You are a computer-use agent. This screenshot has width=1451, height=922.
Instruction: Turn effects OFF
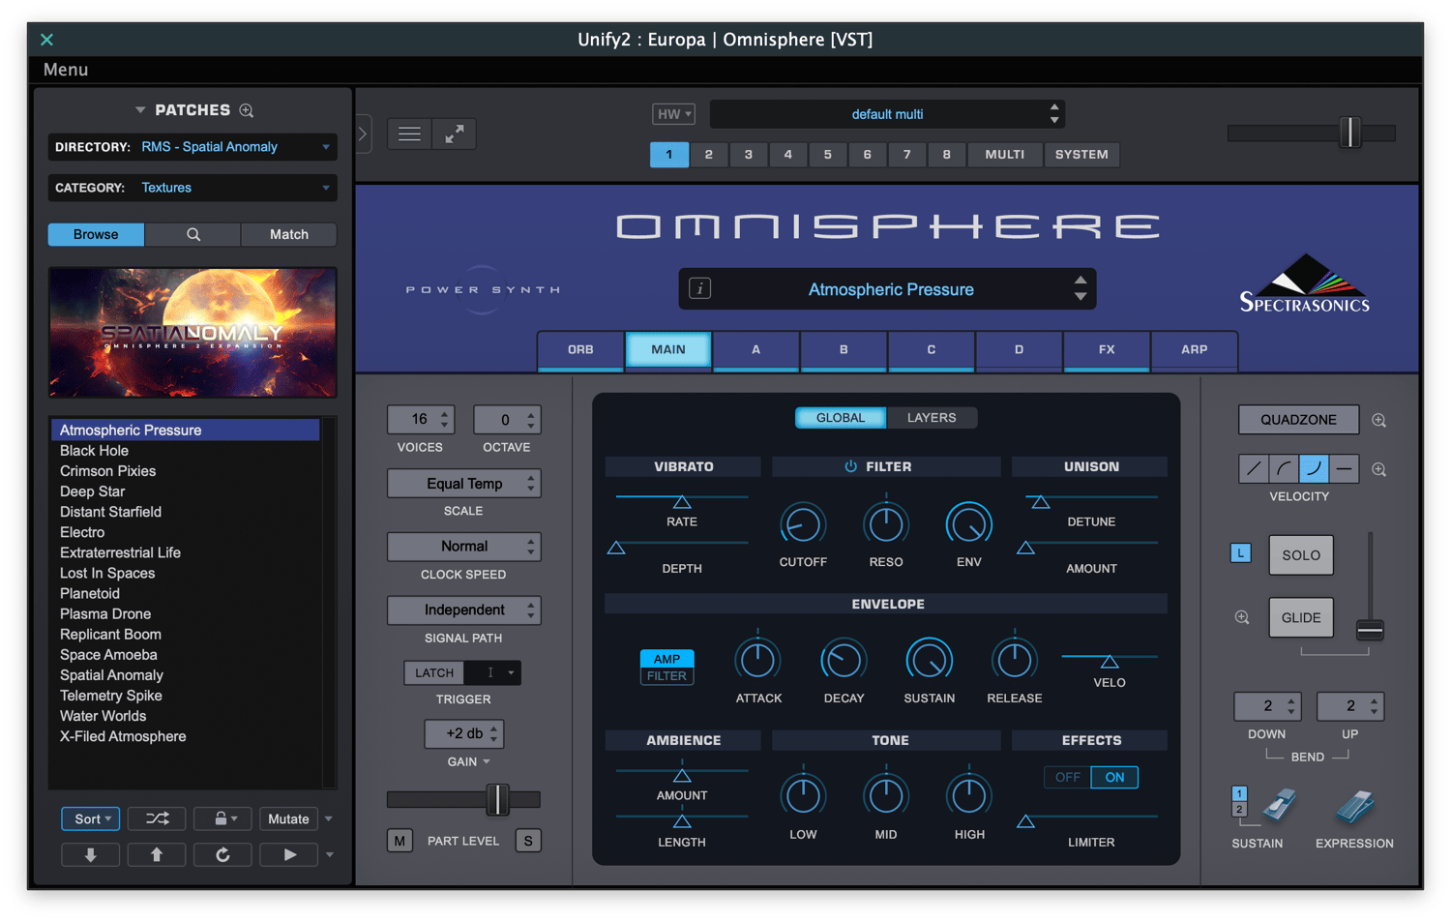[1068, 777]
